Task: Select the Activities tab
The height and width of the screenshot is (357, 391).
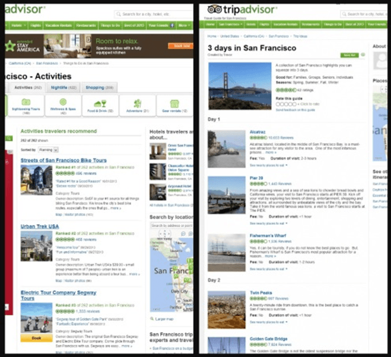Action: click(28, 87)
